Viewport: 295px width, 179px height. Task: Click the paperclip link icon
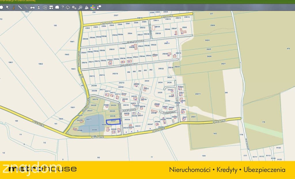tap(26, 7)
